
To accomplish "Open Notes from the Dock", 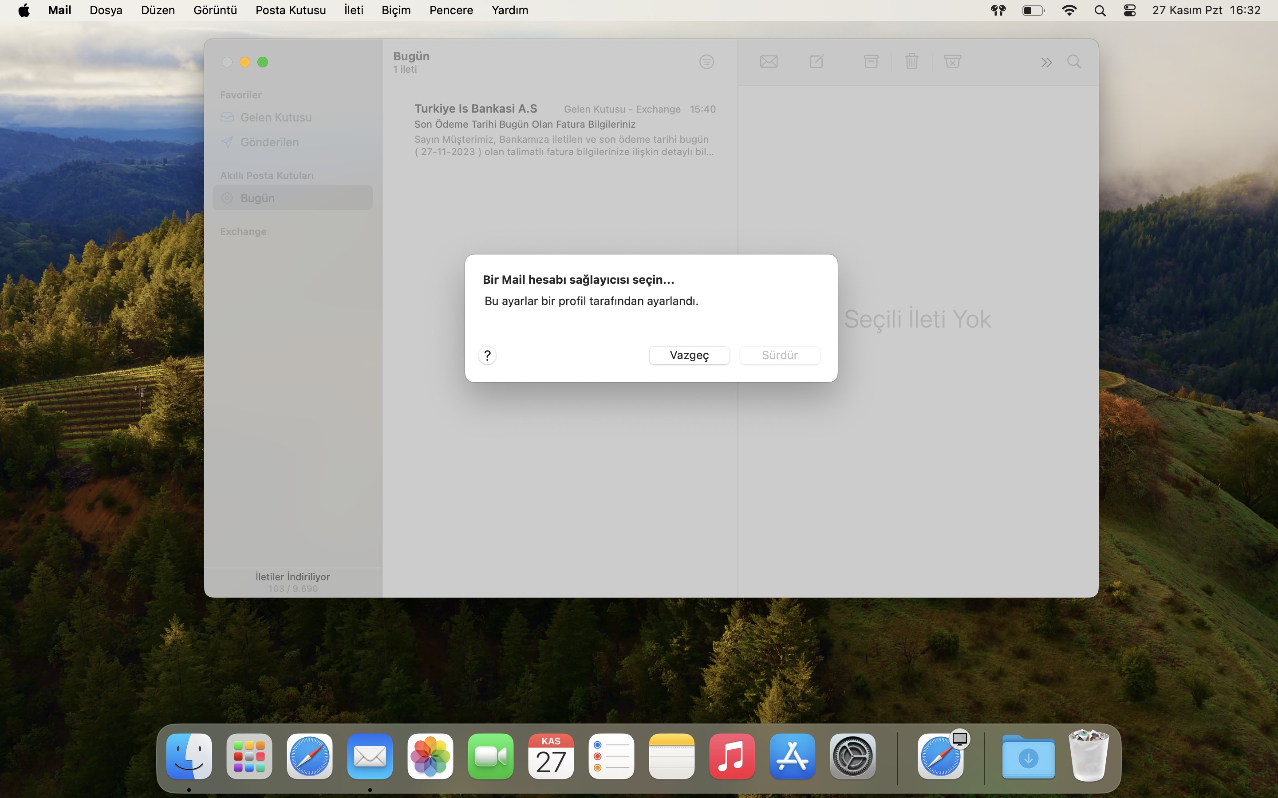I will point(671,756).
